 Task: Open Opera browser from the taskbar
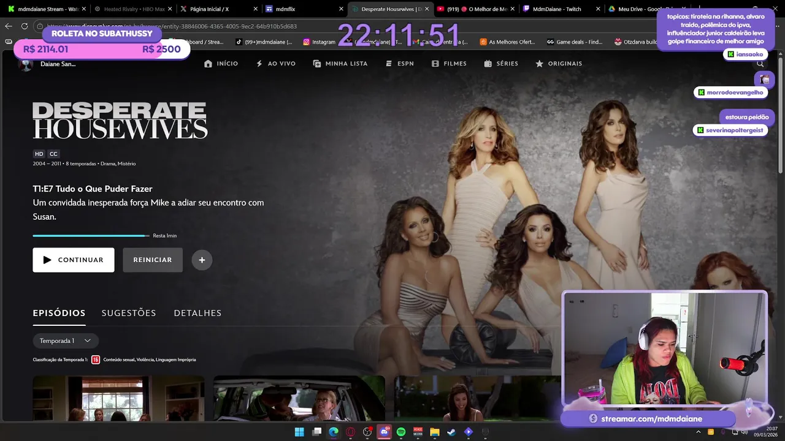351,432
